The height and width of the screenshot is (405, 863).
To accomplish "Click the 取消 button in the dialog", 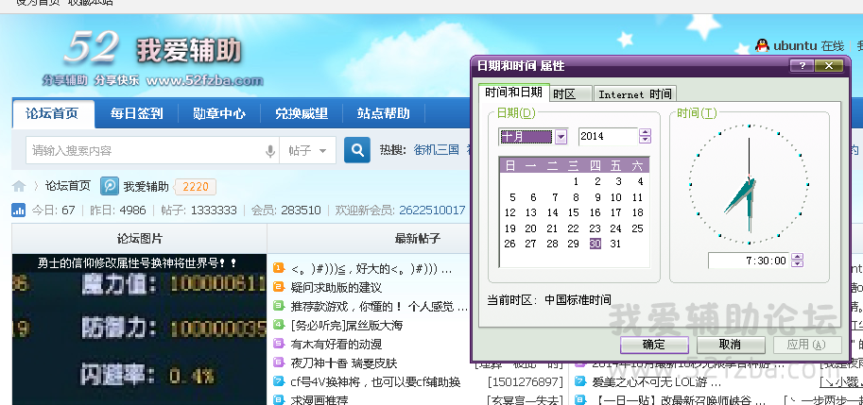I will coord(731,346).
